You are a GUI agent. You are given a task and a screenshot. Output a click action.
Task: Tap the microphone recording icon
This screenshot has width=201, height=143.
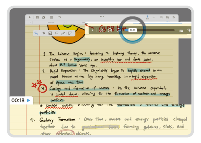coord(147,17)
